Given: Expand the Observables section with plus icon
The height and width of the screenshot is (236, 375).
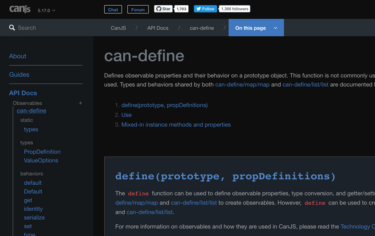Looking at the screenshot, I should coord(80,103).
